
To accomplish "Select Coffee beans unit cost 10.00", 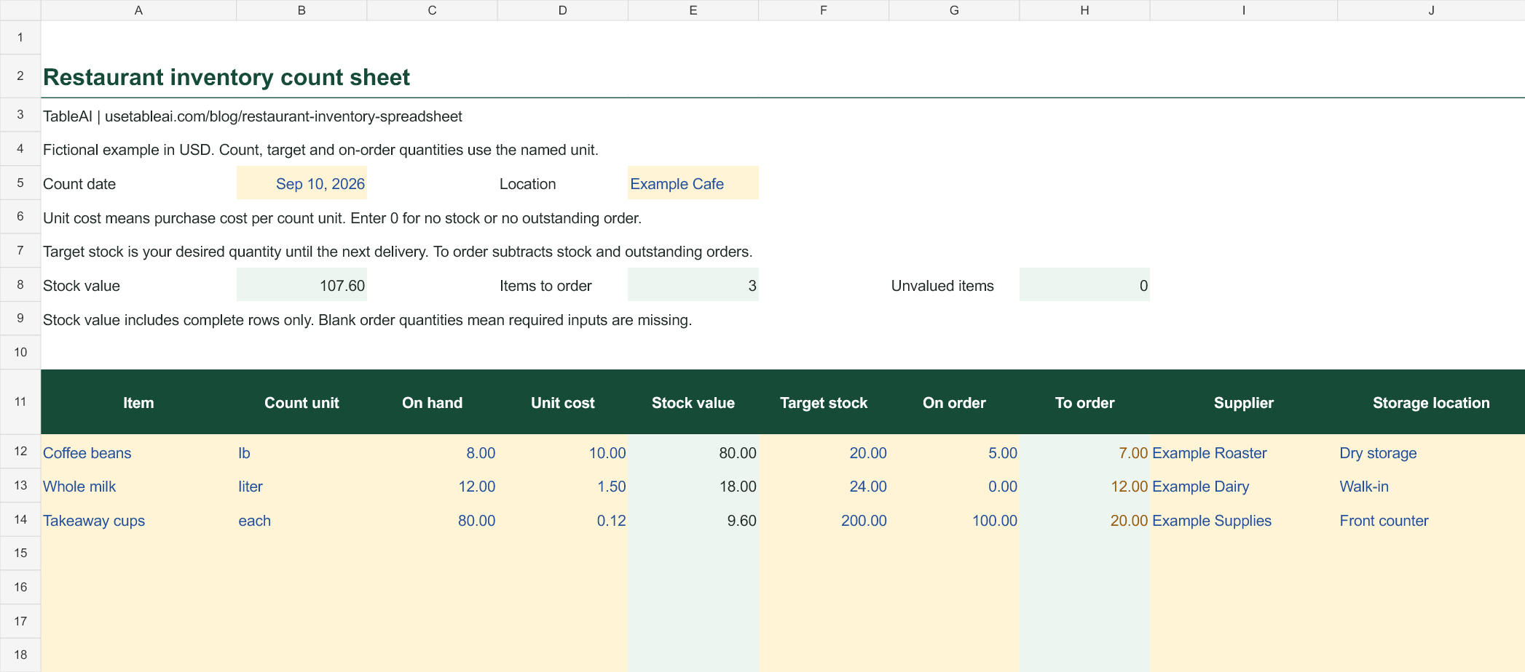I will [x=562, y=452].
